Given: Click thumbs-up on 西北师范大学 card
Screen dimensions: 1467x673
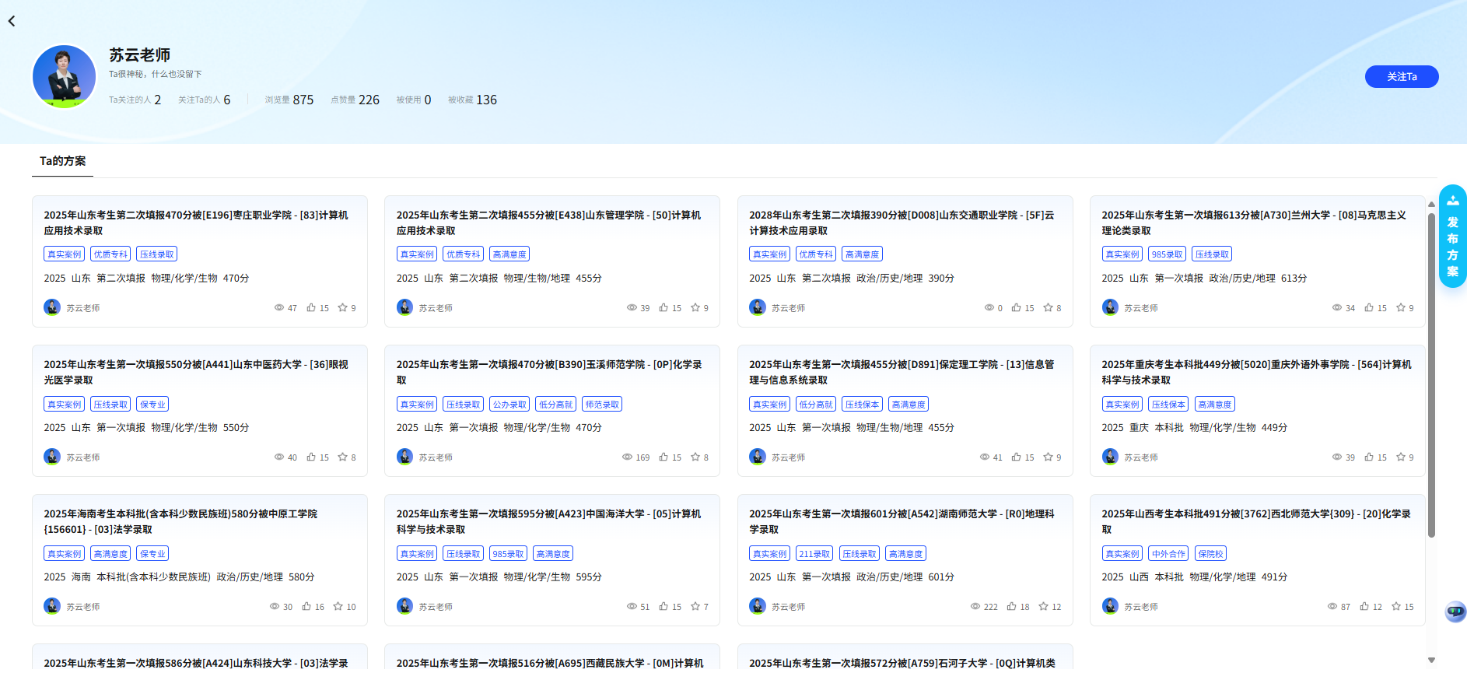Looking at the screenshot, I should (x=1364, y=606).
